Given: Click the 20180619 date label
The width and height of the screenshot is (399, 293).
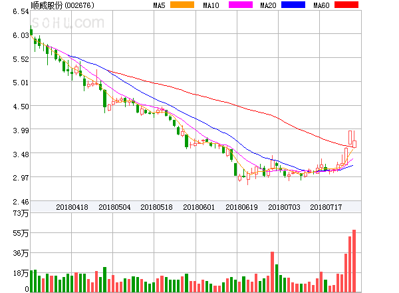Looking at the screenshot, I should coord(241,207).
